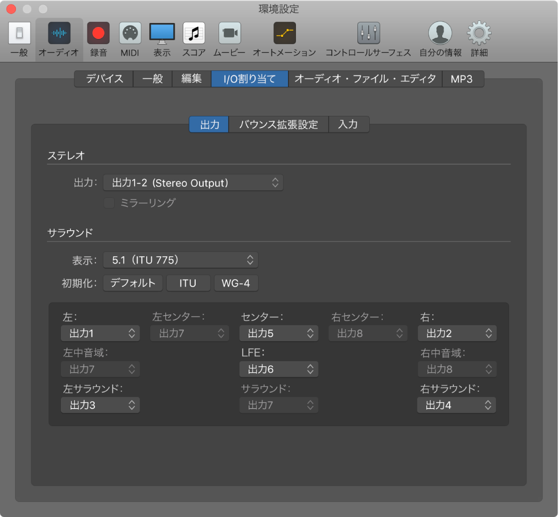This screenshot has height=517, width=559.
Task: Switch to the 編集 tab
Action: click(192, 79)
